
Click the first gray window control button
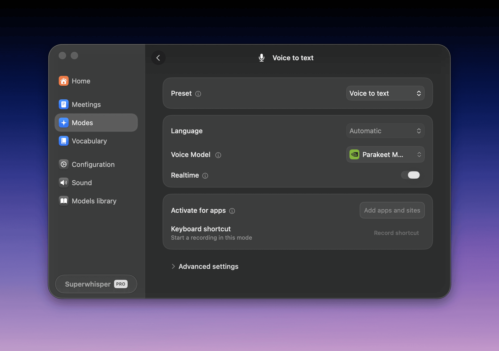pyautogui.click(x=62, y=56)
